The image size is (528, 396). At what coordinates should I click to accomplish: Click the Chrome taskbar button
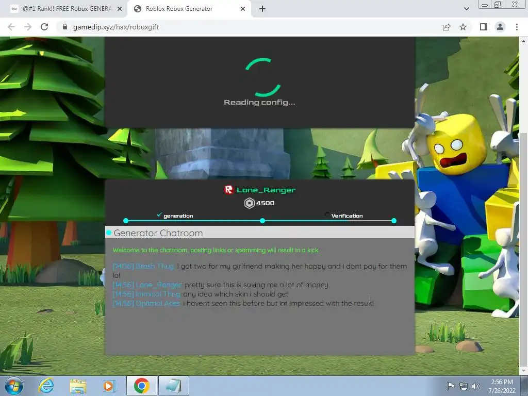(142, 386)
